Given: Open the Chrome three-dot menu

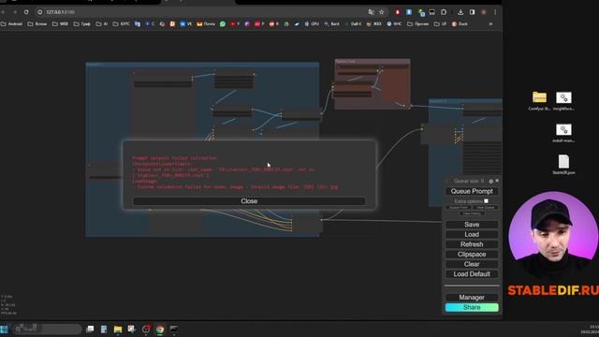Looking at the screenshot, I should click(495, 12).
